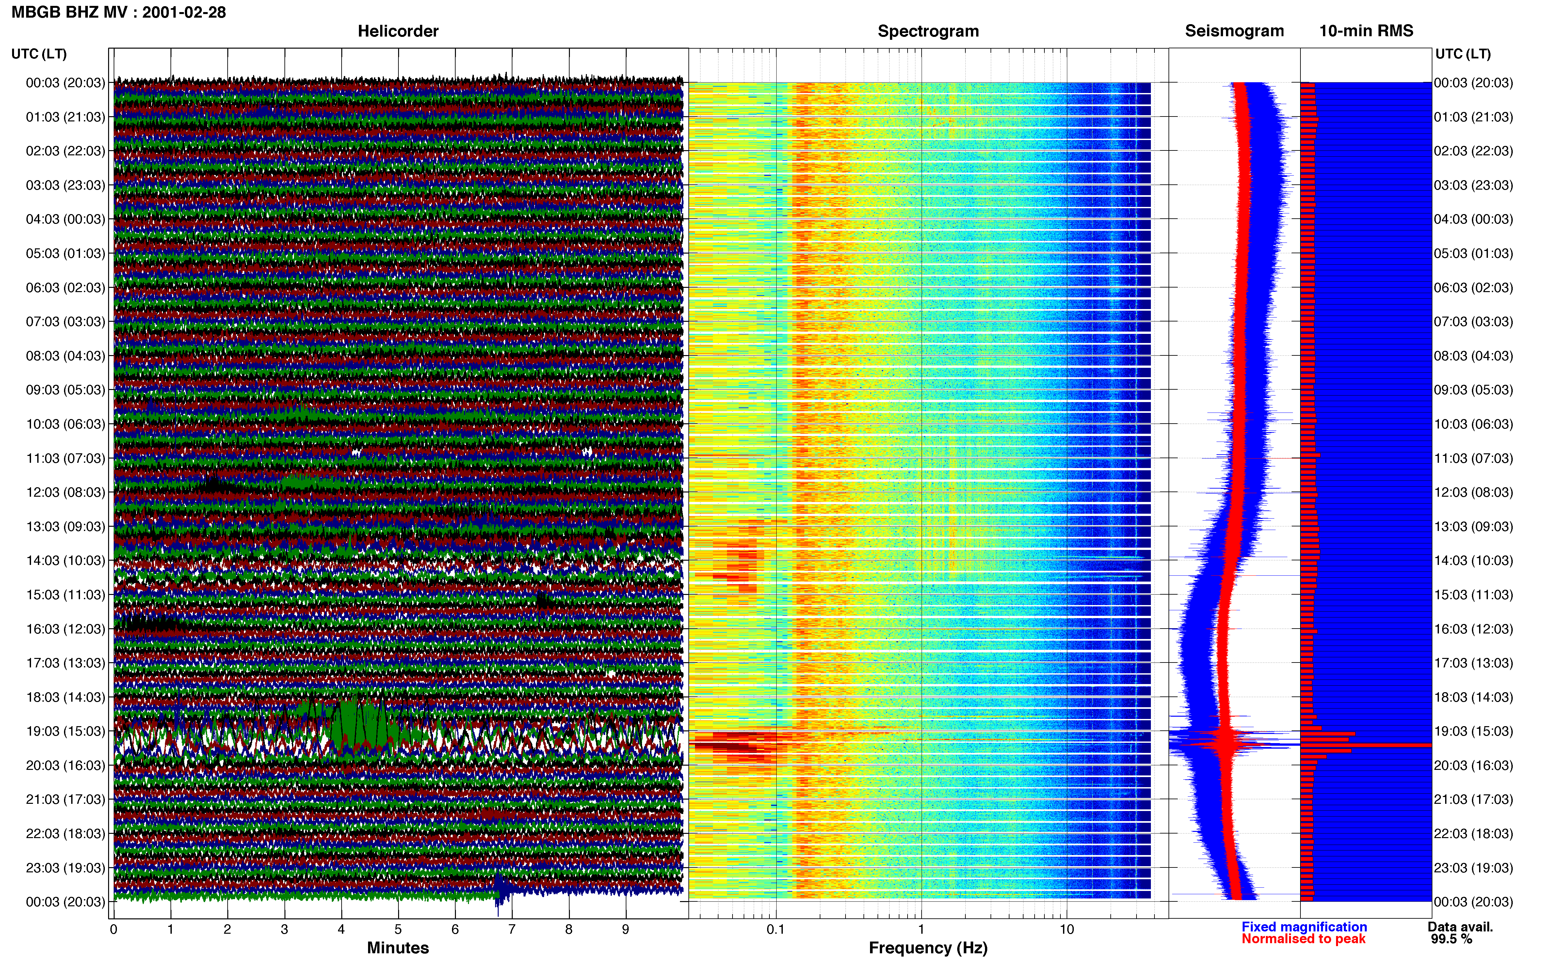Click the 'Frequency (Hz)' x-axis label
The image size is (1548, 967).
[928, 948]
